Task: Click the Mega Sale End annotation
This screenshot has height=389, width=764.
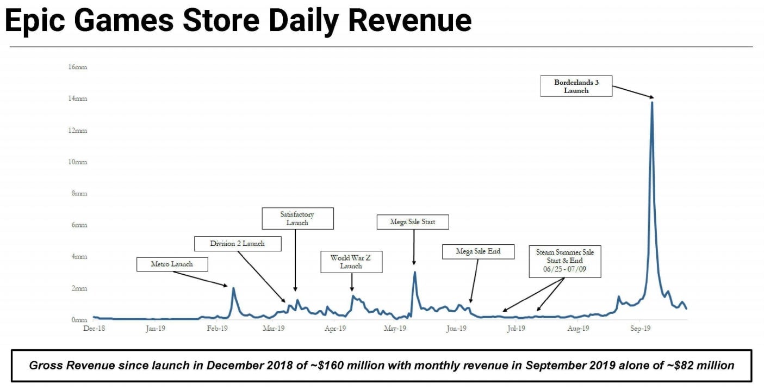Action: [x=478, y=251]
